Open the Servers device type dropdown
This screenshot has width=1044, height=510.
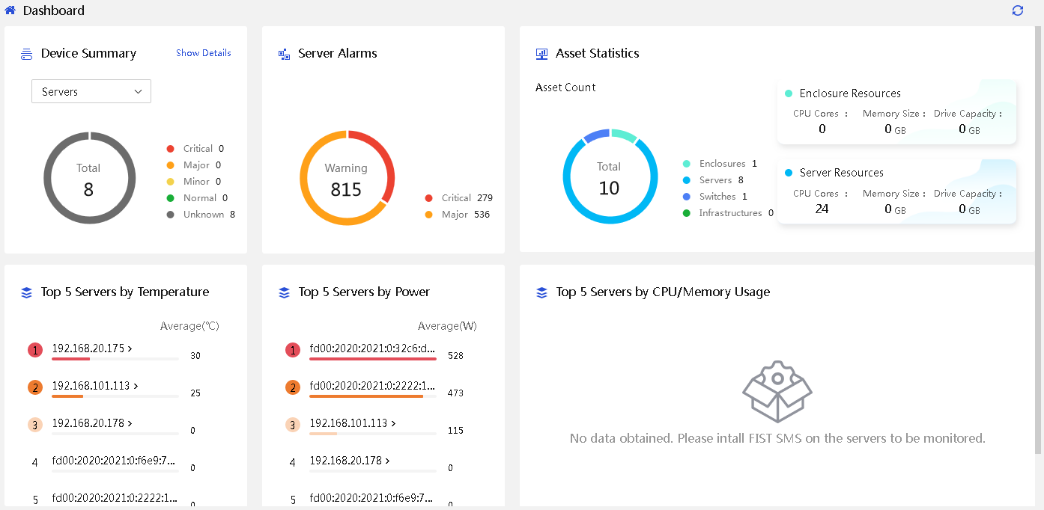tap(91, 91)
